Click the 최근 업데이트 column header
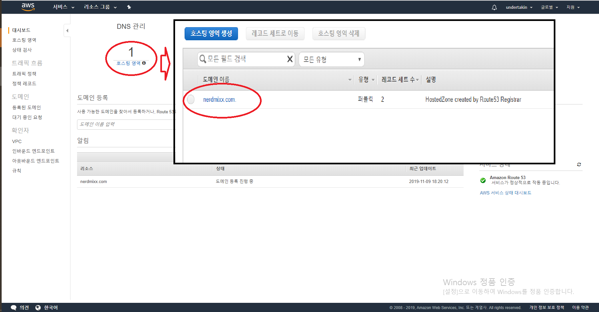This screenshot has height=312, width=599. coord(423,169)
